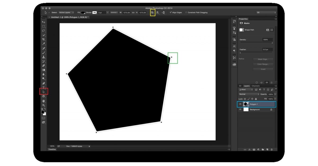The height and width of the screenshot is (166, 318).
Task: Delete layer with trash icon
Action: pos(272,150)
